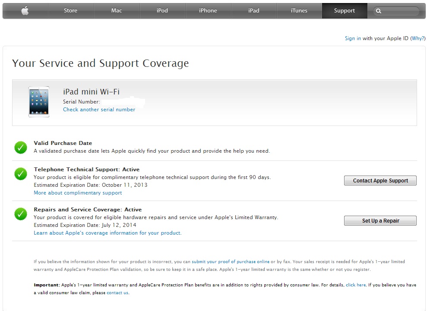Screen dimensions: 427x311
Task: Click the green checkmark beside Telephone Technical Support
Action: click(x=21, y=174)
